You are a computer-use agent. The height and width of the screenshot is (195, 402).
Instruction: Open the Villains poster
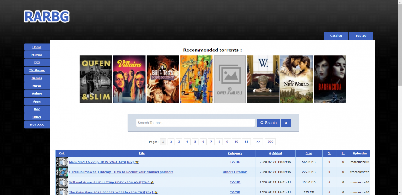129,79
